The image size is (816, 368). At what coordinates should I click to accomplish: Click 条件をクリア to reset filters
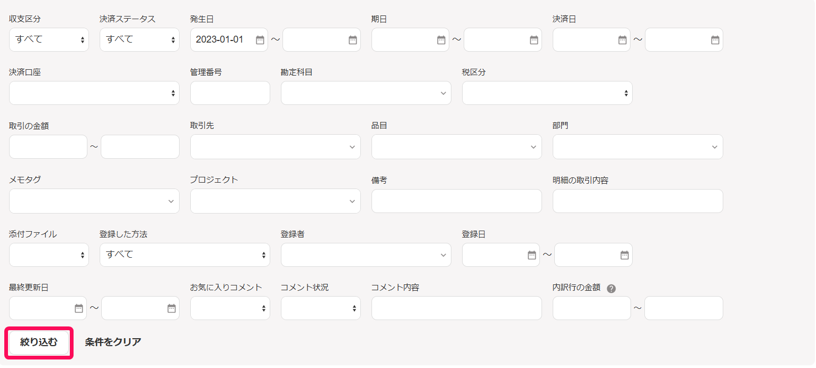[x=113, y=342]
